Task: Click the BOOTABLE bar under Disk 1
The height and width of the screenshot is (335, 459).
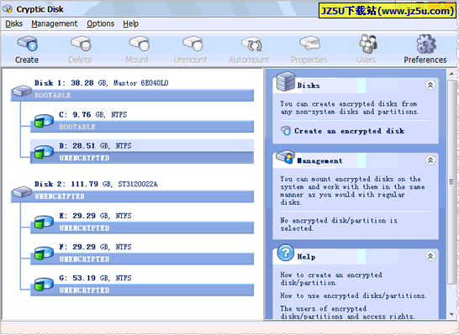Action: tap(132, 96)
